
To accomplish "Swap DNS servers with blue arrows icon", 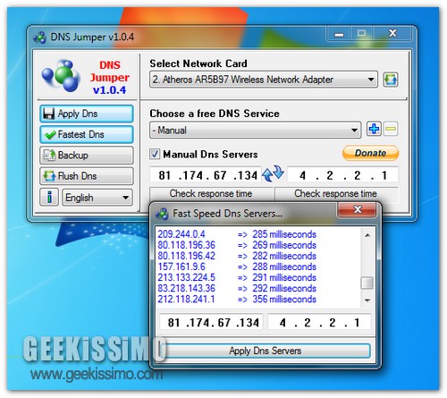I will pos(273,174).
